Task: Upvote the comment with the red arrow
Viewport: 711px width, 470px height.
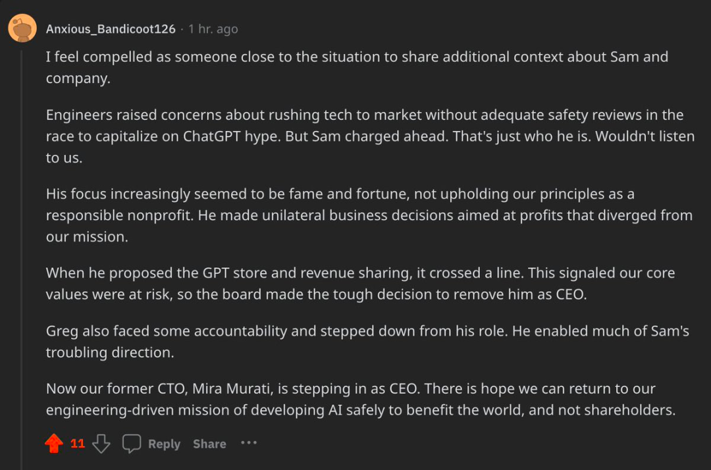Action: (x=54, y=444)
